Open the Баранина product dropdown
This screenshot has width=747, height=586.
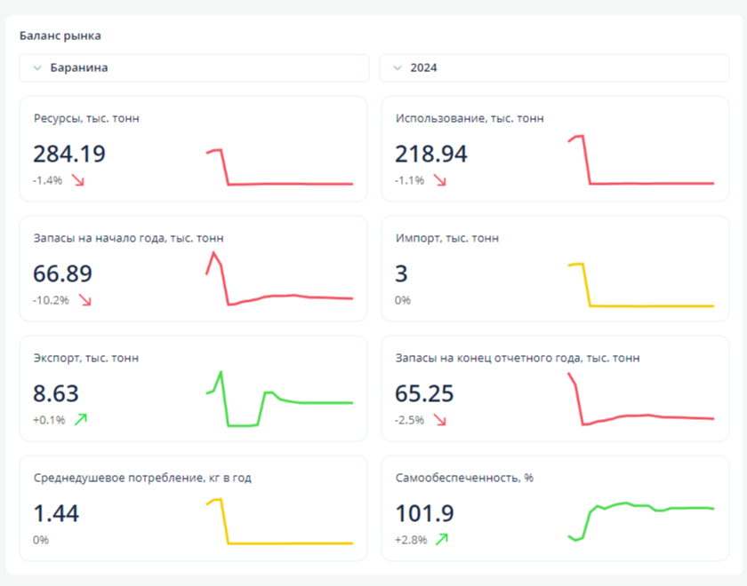tap(194, 67)
